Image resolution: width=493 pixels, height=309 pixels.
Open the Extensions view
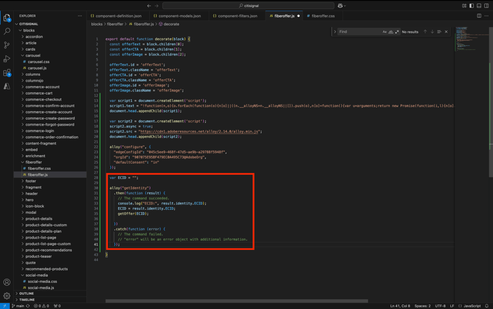(7, 73)
